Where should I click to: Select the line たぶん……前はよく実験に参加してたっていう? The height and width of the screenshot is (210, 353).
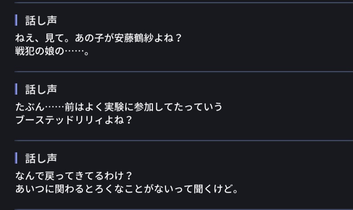[119, 107]
